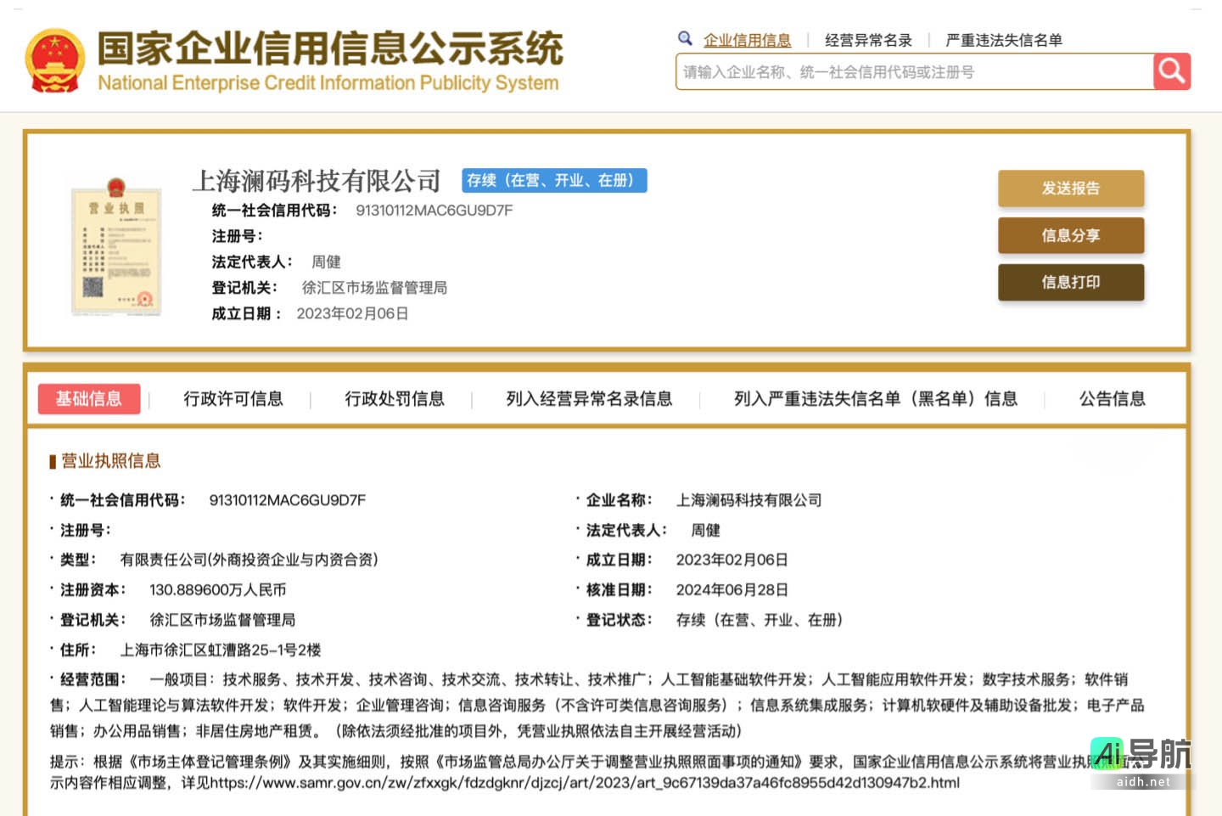Click the company title 上海澜码科技有限公司 heading
The image size is (1222, 816).
317,180
